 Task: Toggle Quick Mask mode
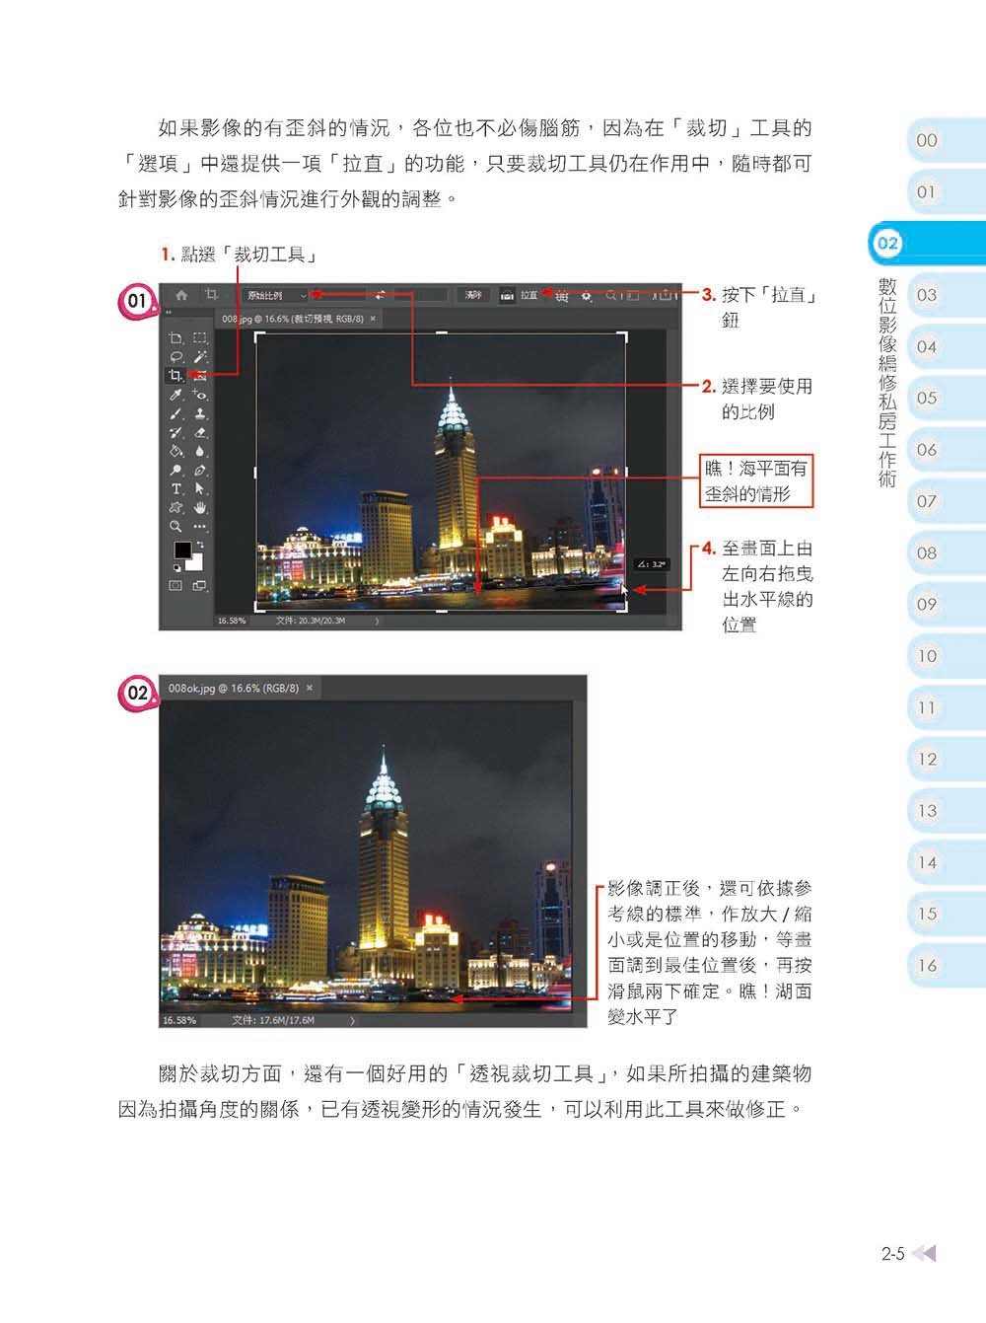click(x=176, y=585)
